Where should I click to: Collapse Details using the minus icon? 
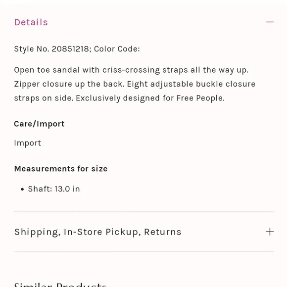270,22
